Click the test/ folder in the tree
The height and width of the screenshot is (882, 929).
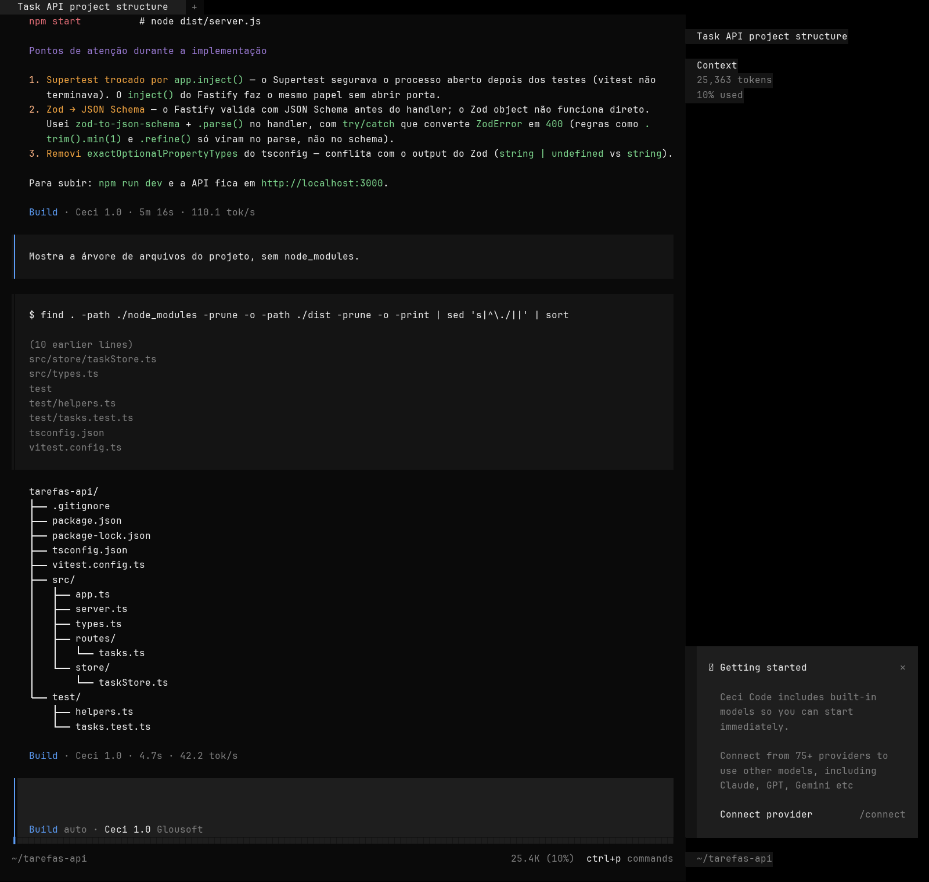66,697
